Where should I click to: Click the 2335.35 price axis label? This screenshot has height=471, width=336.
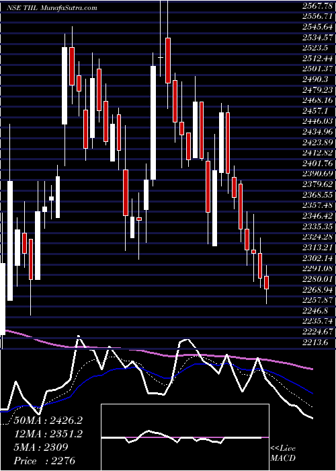[319, 226]
